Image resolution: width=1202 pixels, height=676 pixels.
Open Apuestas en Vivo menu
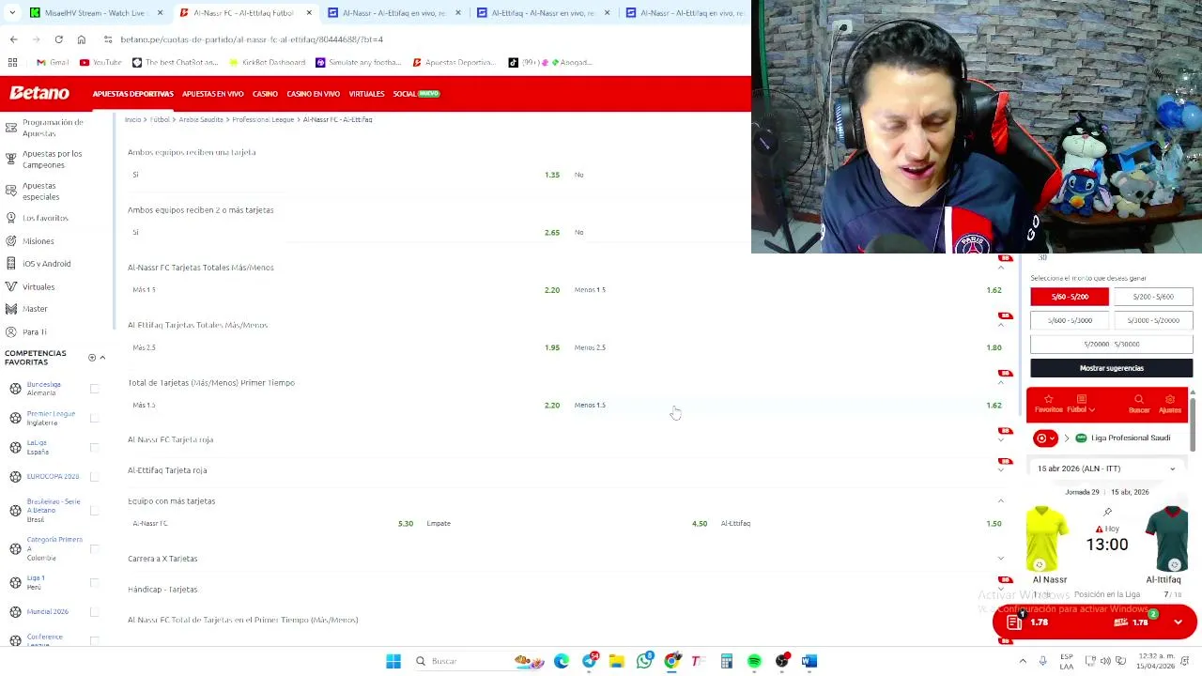point(212,94)
